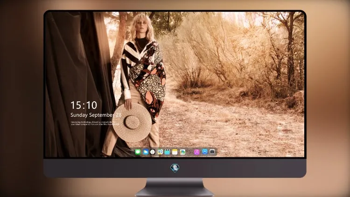
Task: Open the Camera app in the dock
Action: coord(212,152)
